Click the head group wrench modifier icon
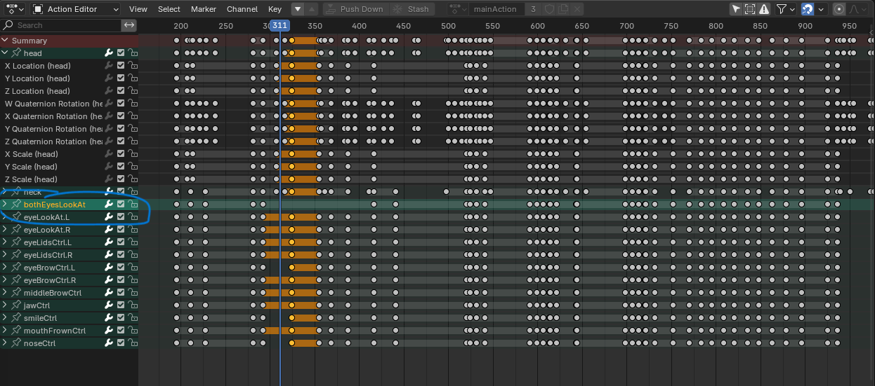The height and width of the screenshot is (386, 875). point(109,53)
